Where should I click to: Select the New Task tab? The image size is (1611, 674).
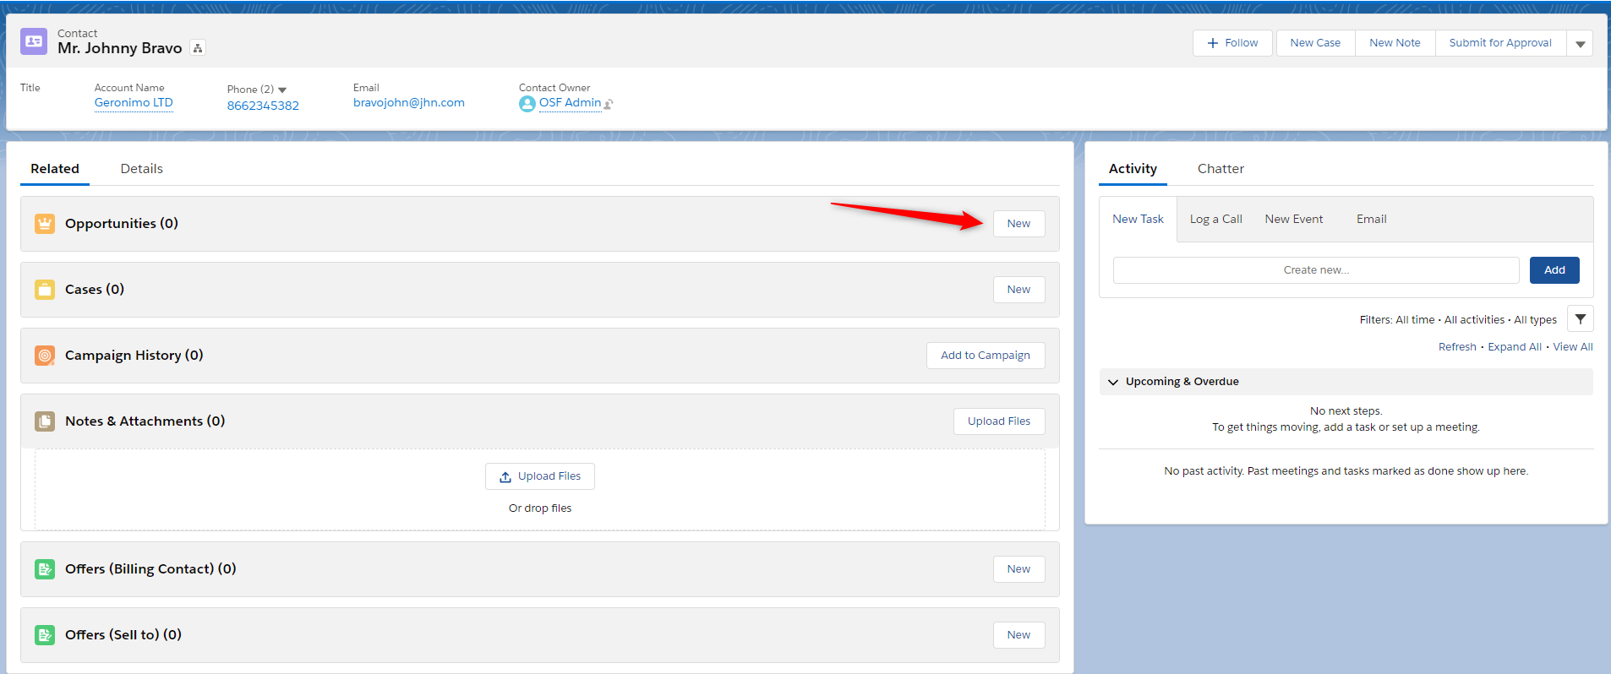[1138, 219]
